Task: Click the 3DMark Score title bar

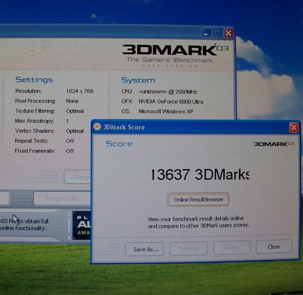Action: point(195,127)
